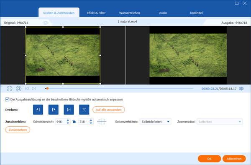Flip video vertically

click(84, 110)
